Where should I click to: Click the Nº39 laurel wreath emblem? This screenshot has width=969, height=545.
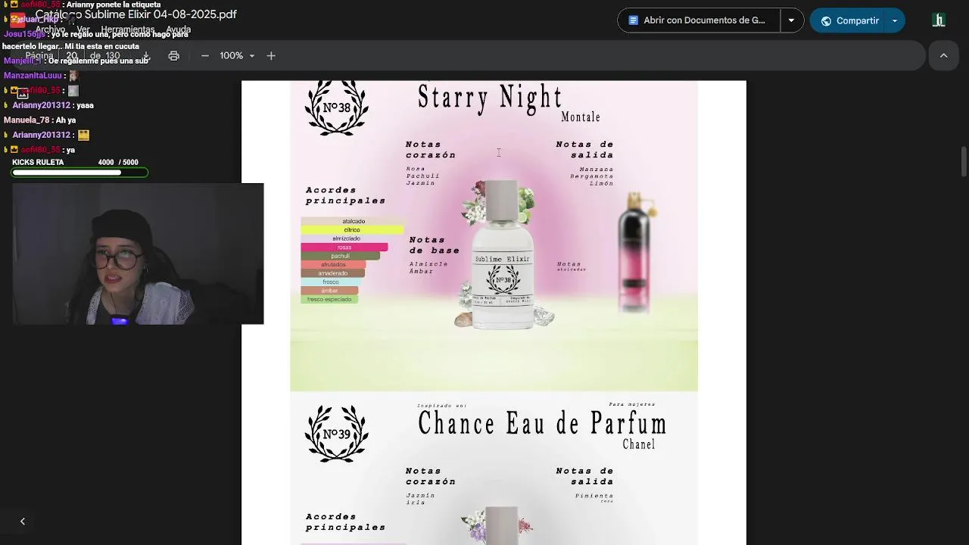(x=336, y=434)
